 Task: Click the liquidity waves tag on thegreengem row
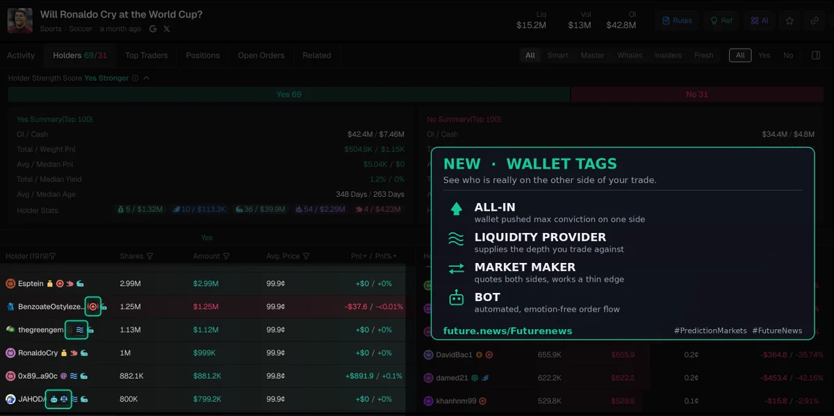[80, 330]
